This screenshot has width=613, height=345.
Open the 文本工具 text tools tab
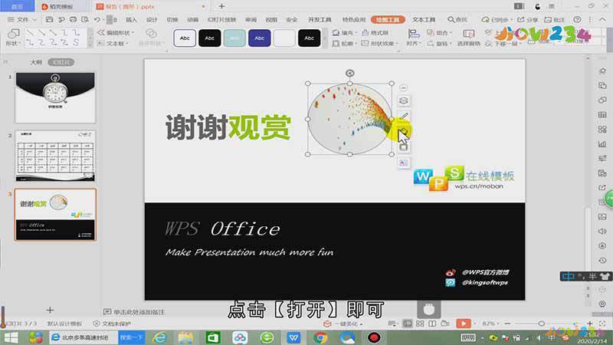pos(424,19)
